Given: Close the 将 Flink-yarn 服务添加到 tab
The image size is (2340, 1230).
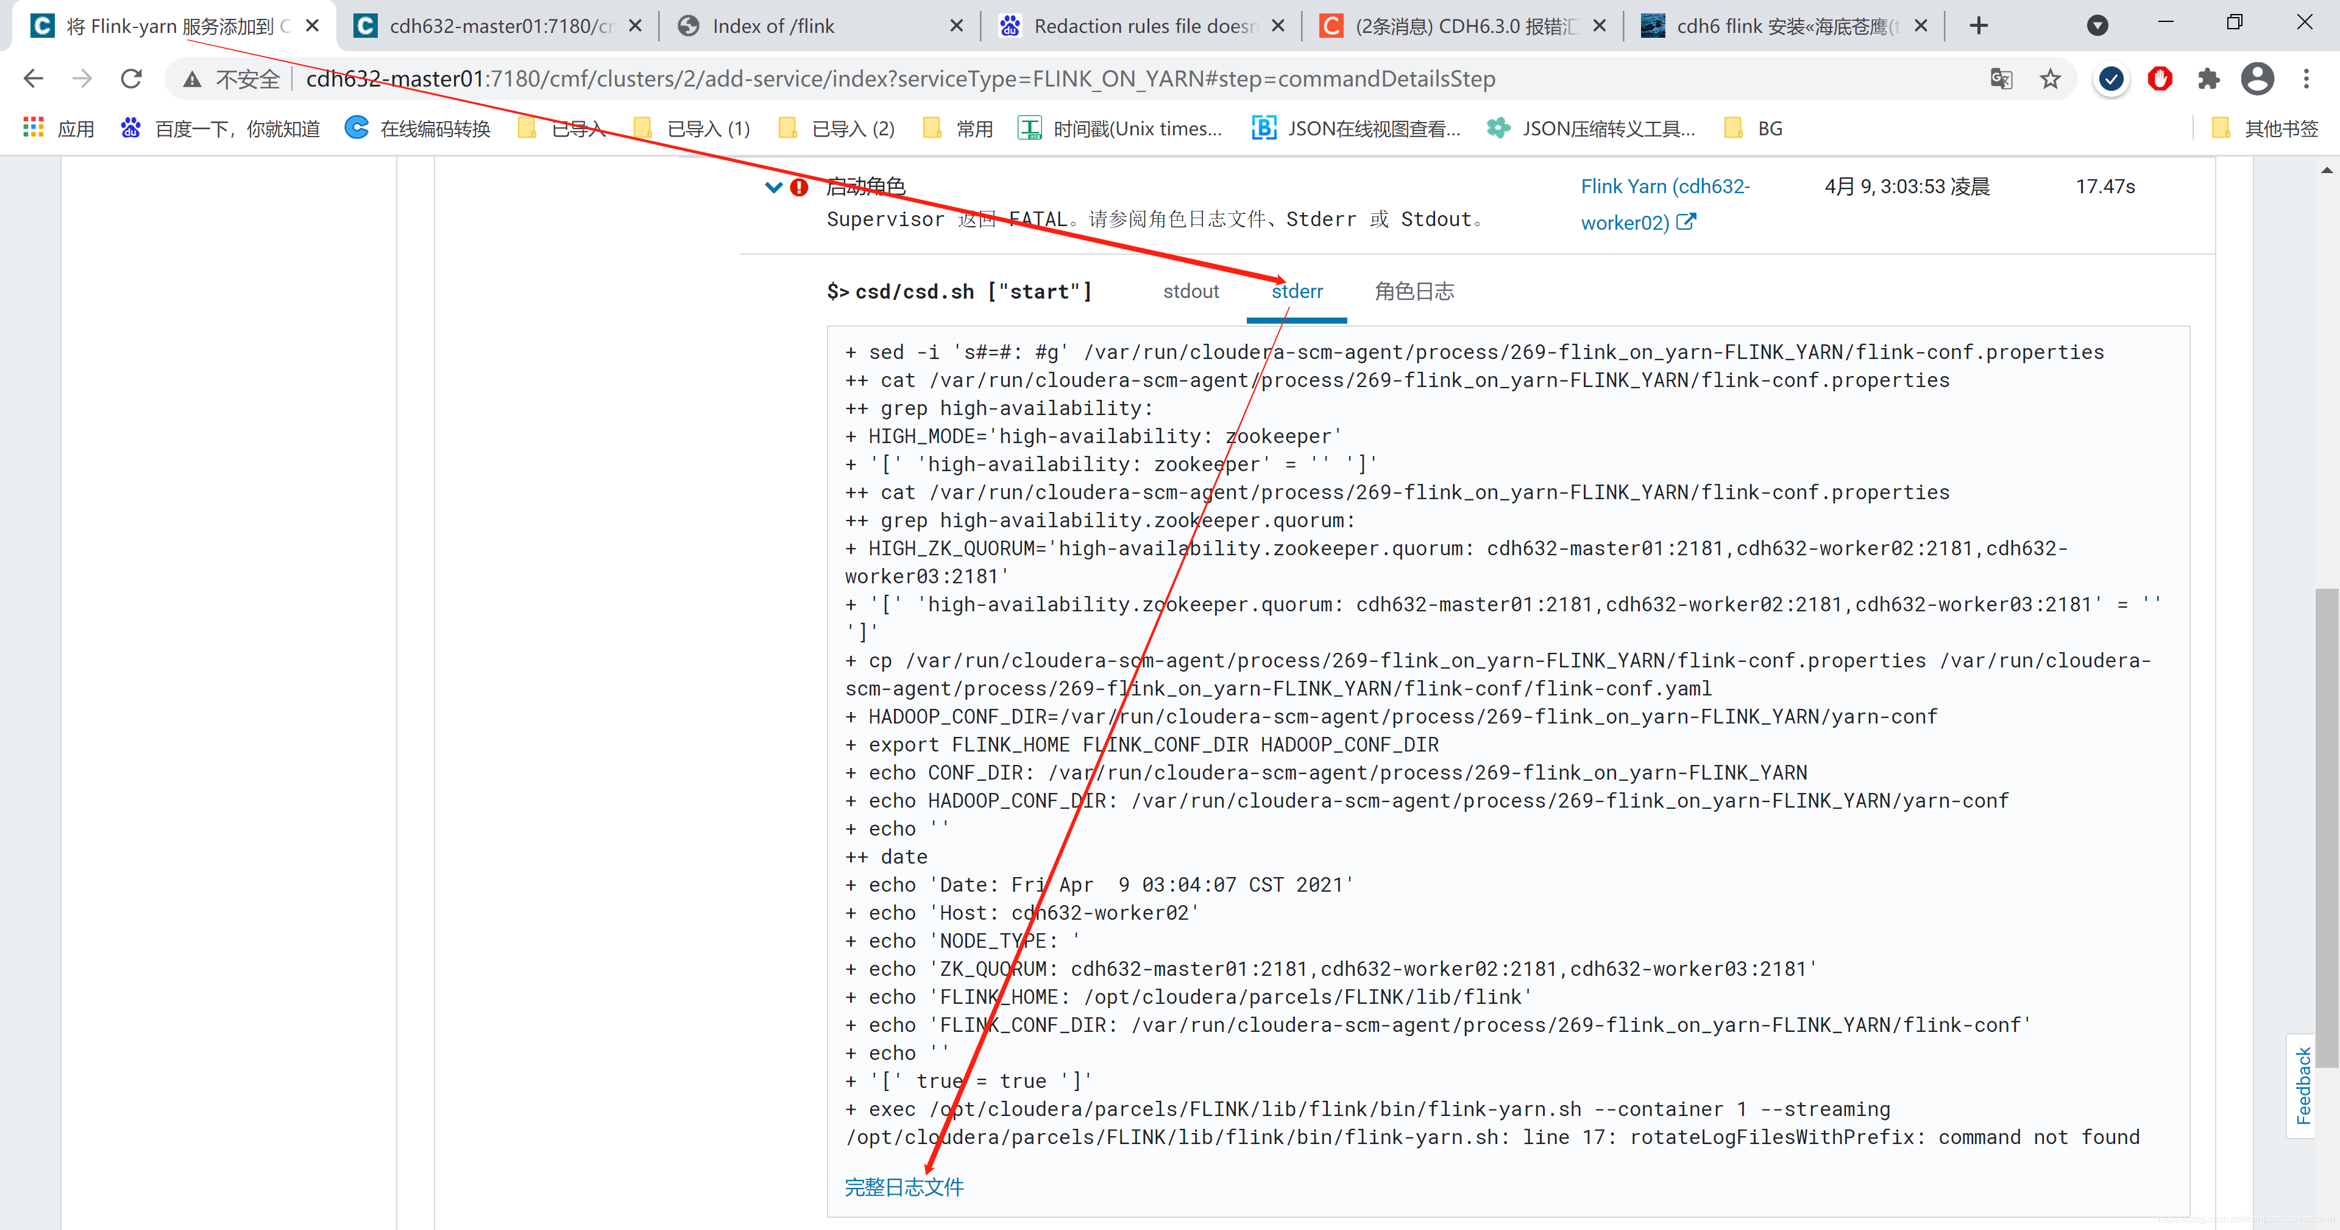Looking at the screenshot, I should pos(313,26).
